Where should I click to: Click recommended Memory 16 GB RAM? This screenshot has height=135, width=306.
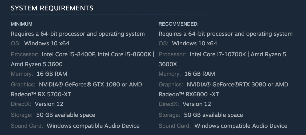coord(200,74)
